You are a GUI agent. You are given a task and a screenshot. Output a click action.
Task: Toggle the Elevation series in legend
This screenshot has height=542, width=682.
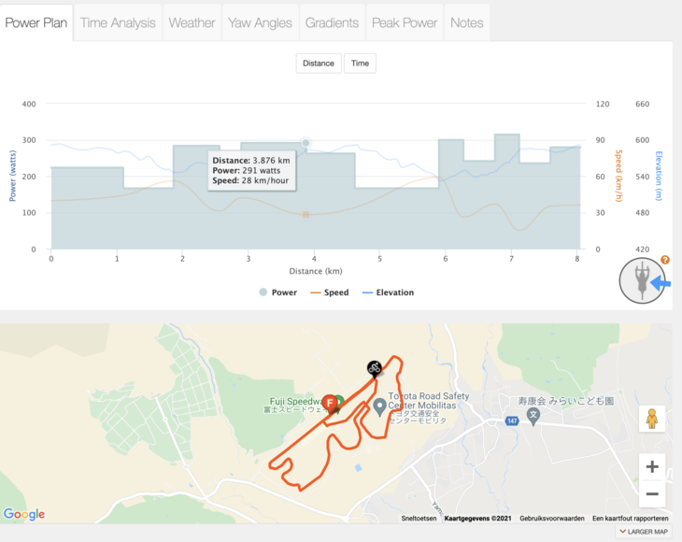(388, 292)
